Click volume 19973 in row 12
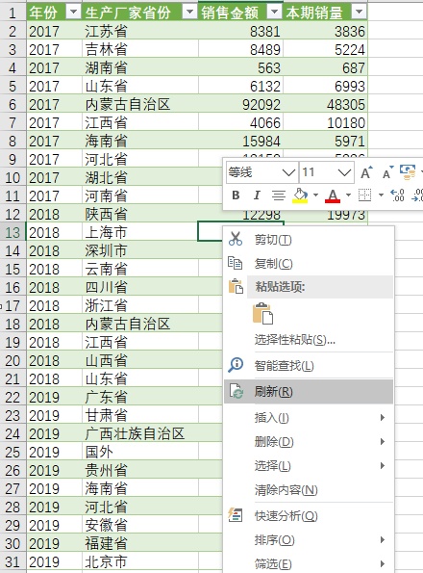 tap(325, 216)
